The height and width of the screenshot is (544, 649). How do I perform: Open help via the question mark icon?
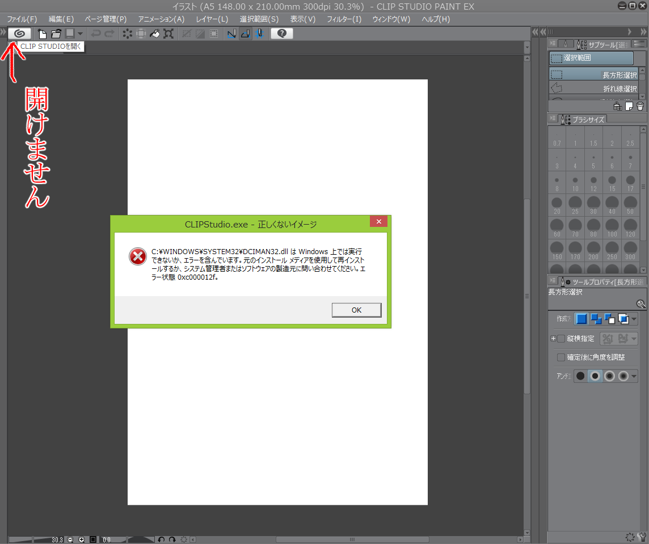[x=282, y=33]
